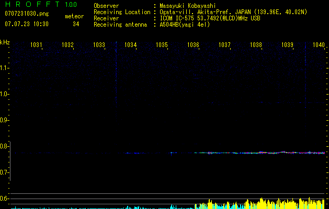Click the 0.8 frequency axis label
The width and height of the screenshot is (329, 209).
coord(3,146)
